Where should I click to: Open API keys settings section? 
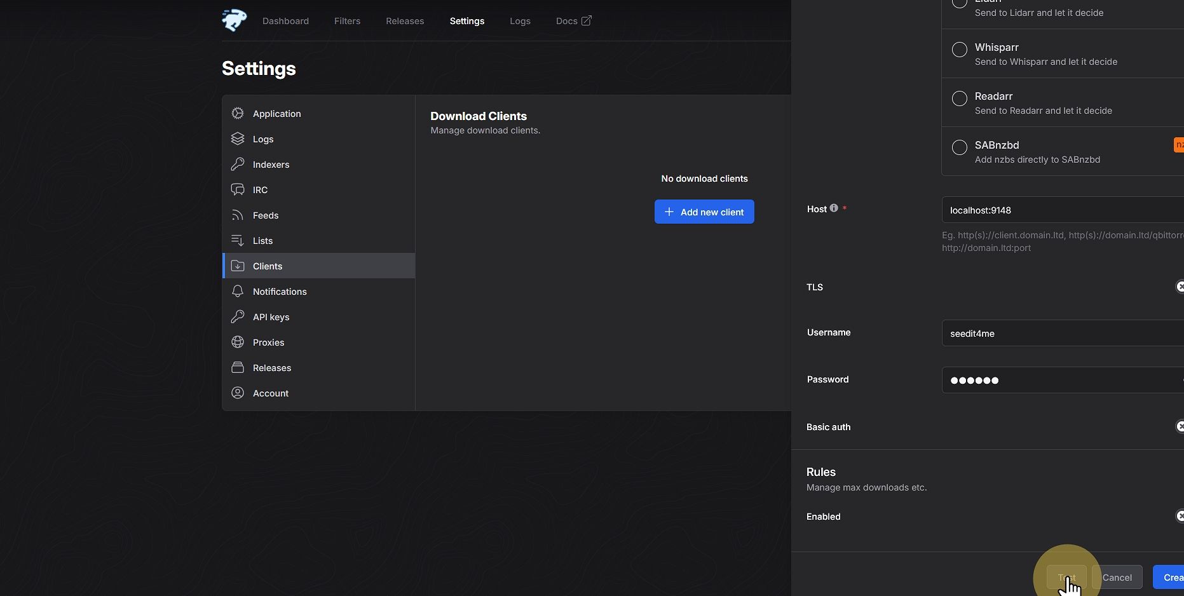pos(319,316)
